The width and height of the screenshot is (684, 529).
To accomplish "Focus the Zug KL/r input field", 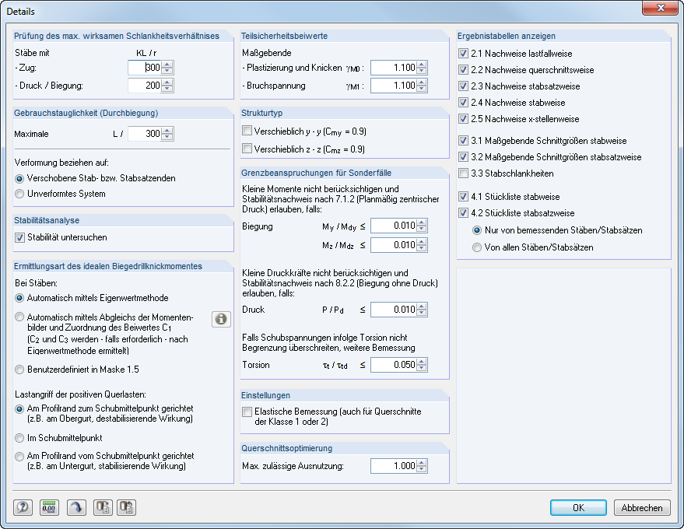I will tap(145, 68).
